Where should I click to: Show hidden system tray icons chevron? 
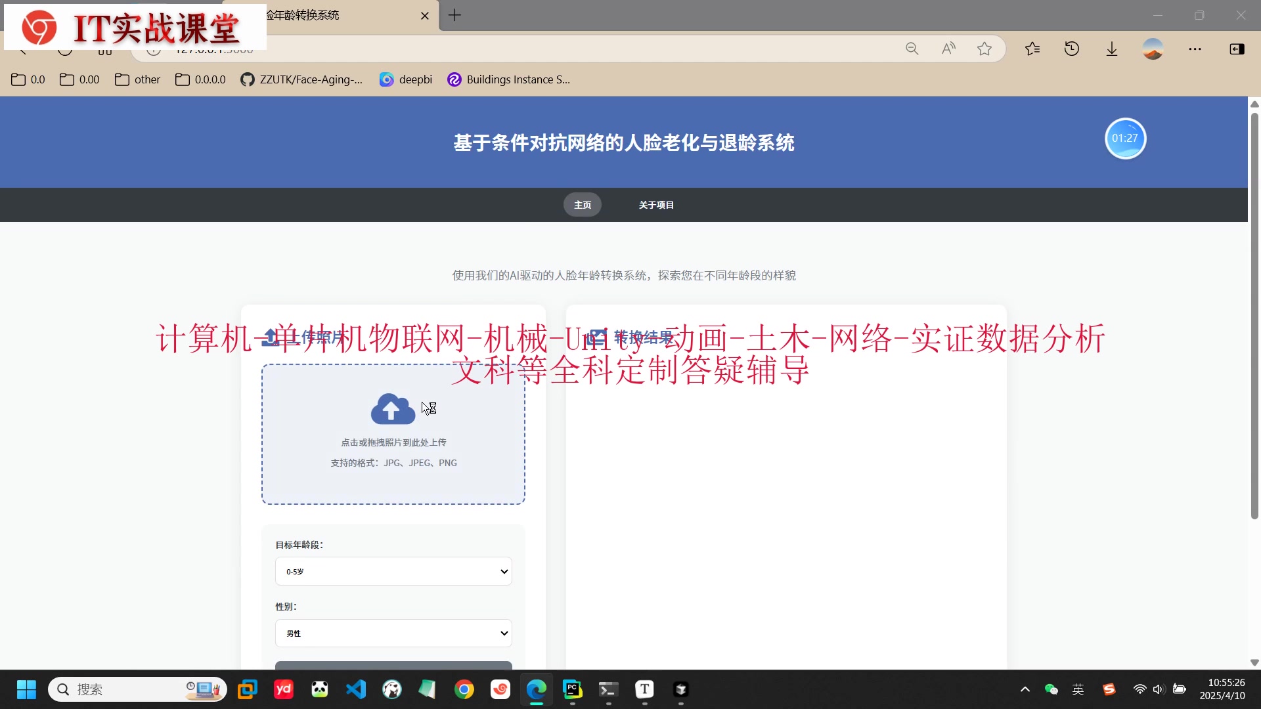pyautogui.click(x=1025, y=689)
